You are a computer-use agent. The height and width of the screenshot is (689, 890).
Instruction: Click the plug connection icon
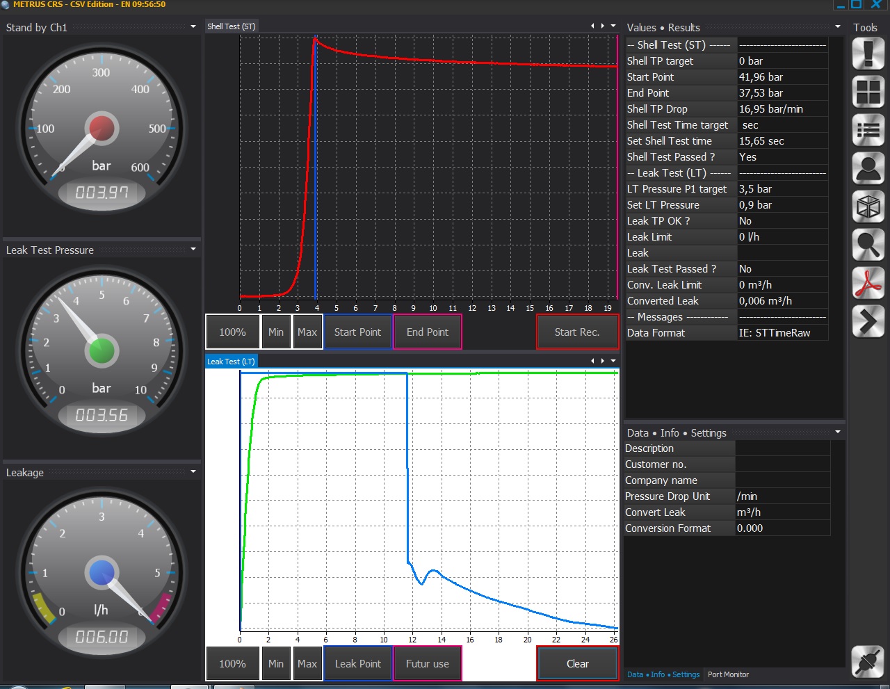pyautogui.click(x=868, y=662)
